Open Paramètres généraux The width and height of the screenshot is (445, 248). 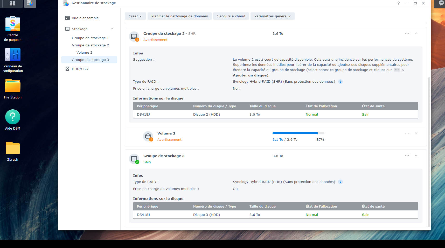coord(272,16)
